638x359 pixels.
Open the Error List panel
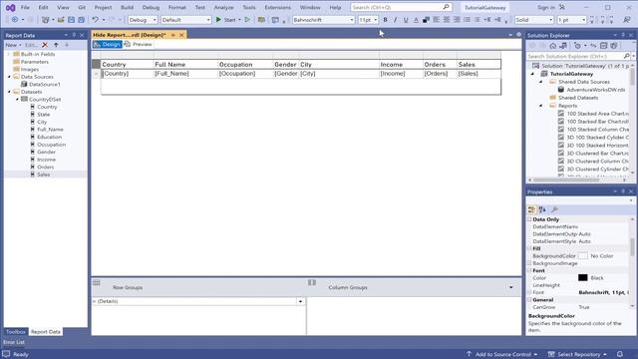coord(14,342)
